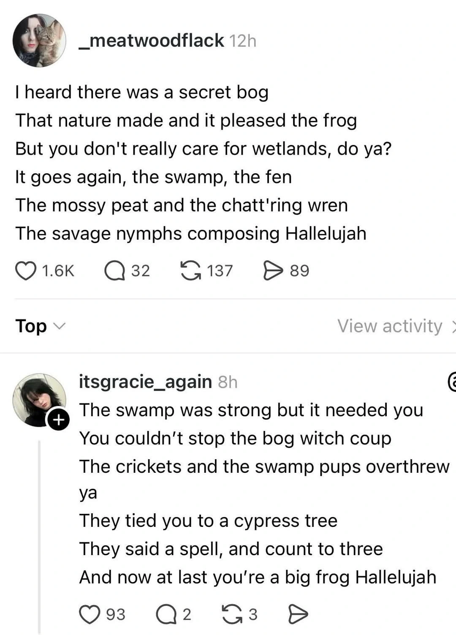The width and height of the screenshot is (456, 635).
Task: Open comments on the secret bog post
Action: click(115, 270)
